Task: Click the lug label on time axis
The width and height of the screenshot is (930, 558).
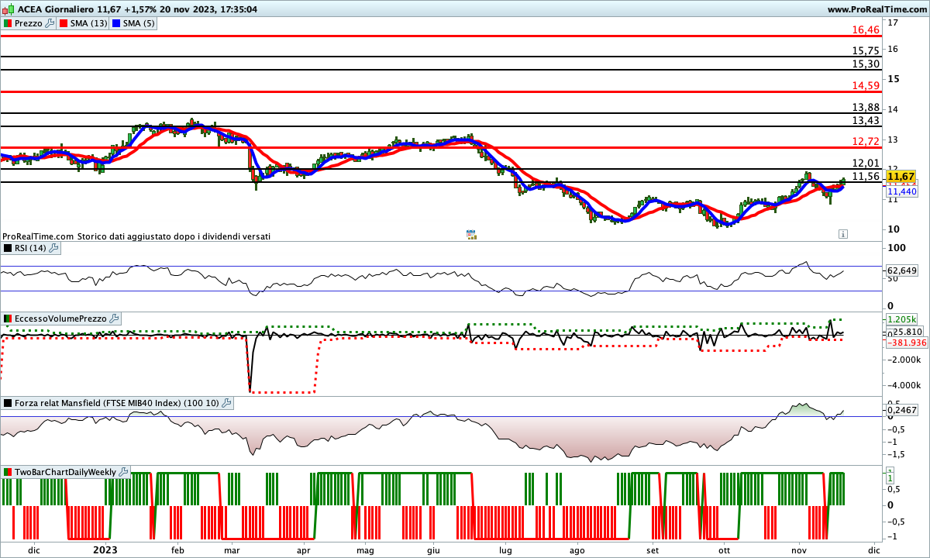Action: (x=505, y=549)
